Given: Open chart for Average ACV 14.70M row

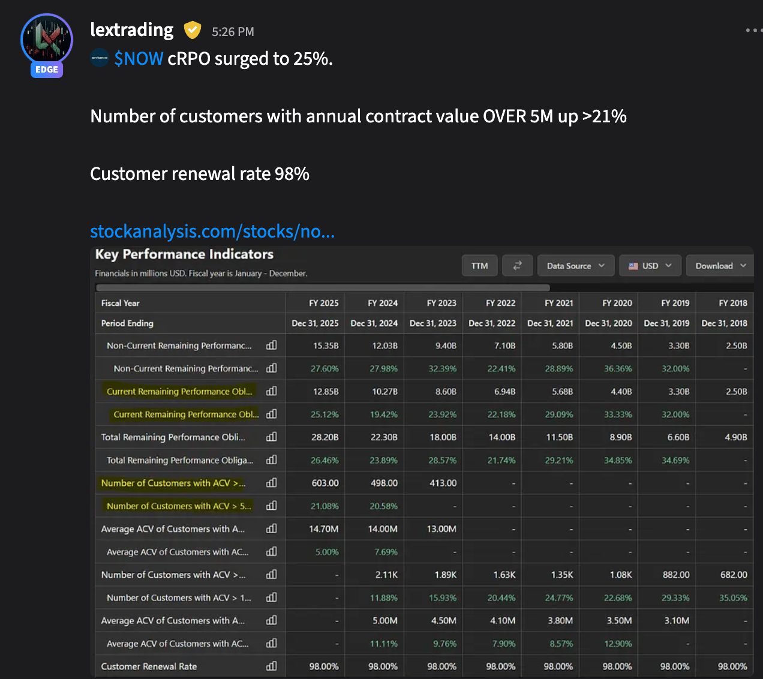Looking at the screenshot, I should tap(271, 529).
